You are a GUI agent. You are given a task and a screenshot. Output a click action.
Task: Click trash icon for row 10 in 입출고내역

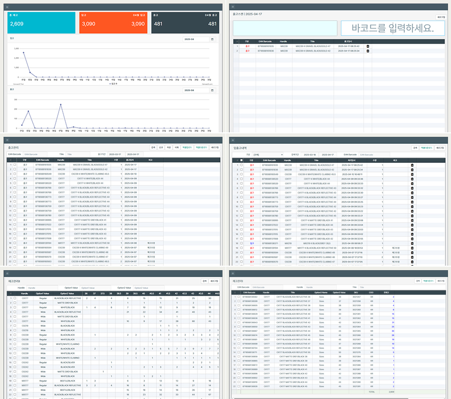pos(412,207)
